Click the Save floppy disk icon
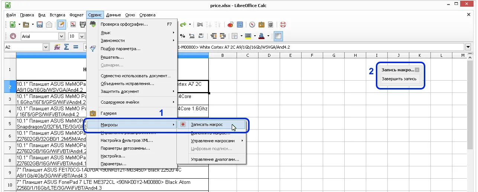 [40, 25]
